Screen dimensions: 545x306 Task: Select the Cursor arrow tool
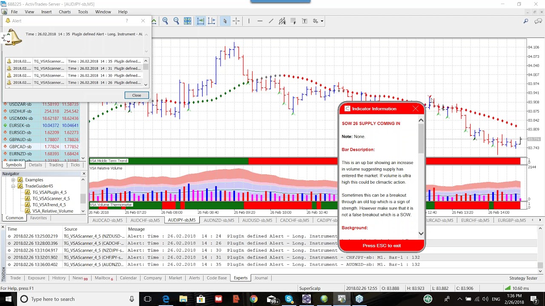pyautogui.click(x=225, y=21)
